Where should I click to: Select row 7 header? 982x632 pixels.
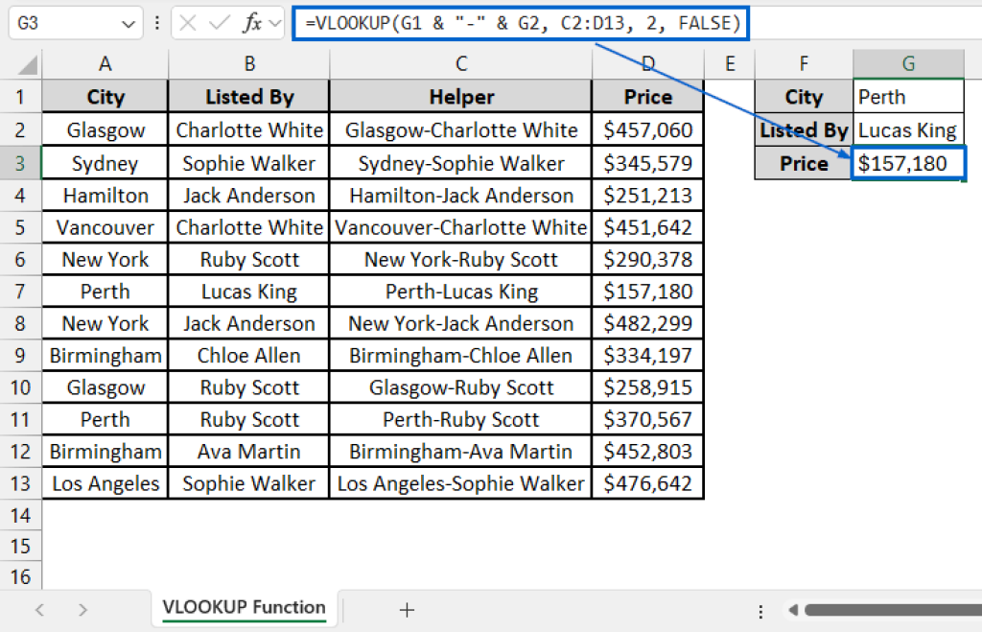20,292
